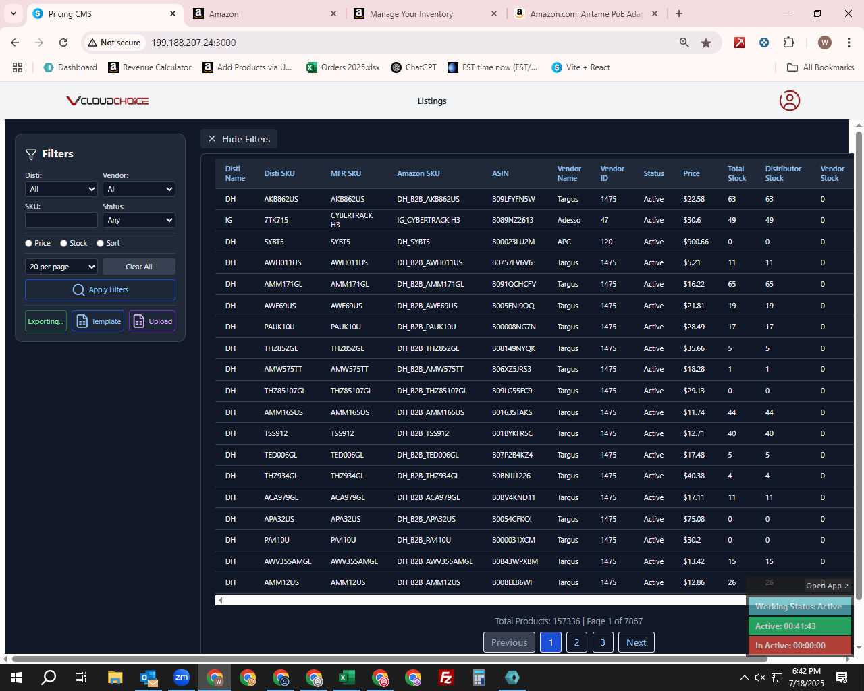Open a new browser tab
The image size is (864, 691).
point(679,13)
